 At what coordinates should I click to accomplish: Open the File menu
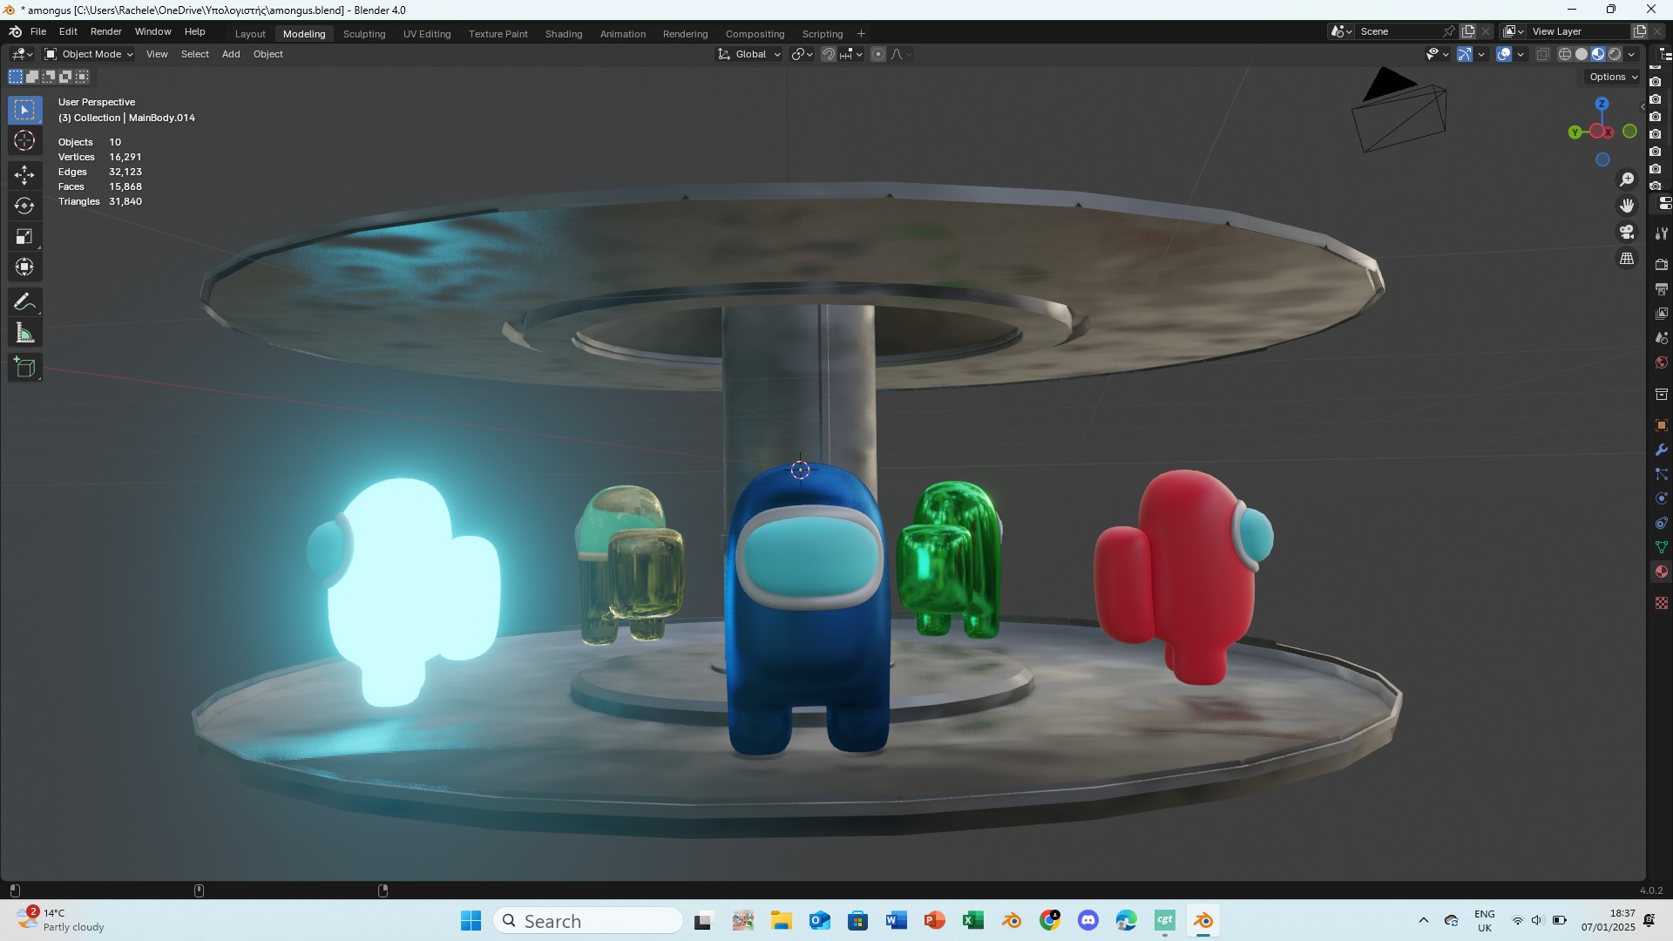point(38,31)
